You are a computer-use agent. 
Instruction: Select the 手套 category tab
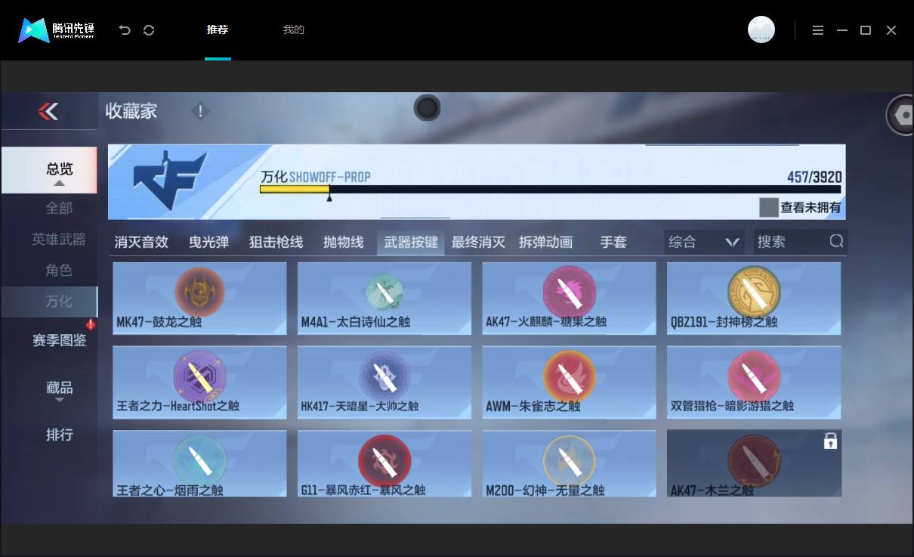click(613, 242)
